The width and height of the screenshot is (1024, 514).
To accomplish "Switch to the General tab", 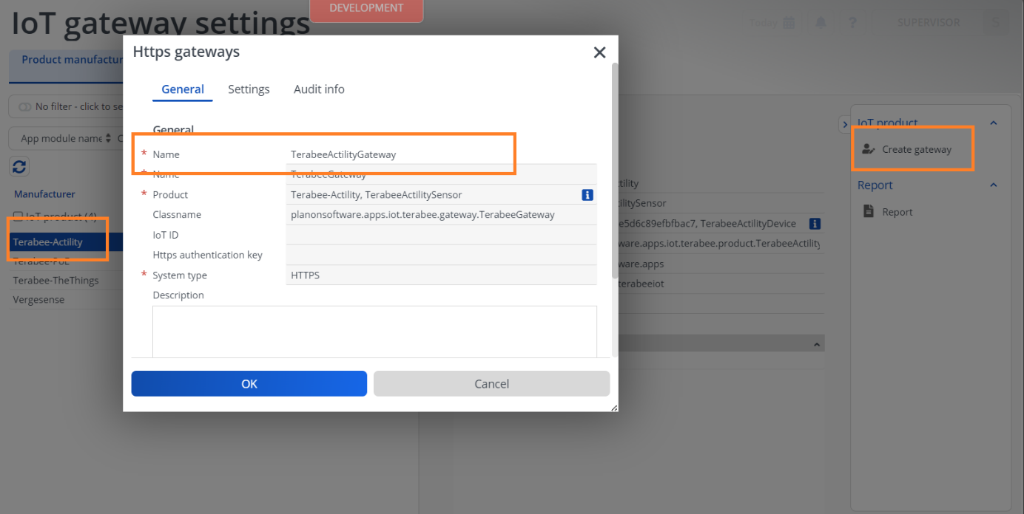I will 183,89.
